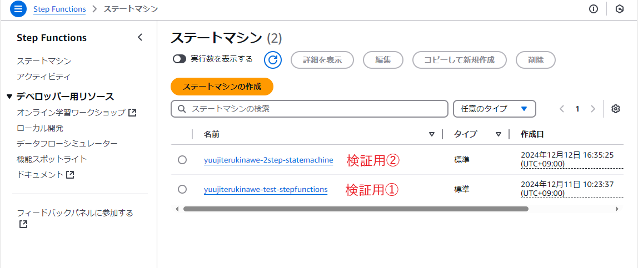Open 任意のタイプ filter dropdown

495,109
